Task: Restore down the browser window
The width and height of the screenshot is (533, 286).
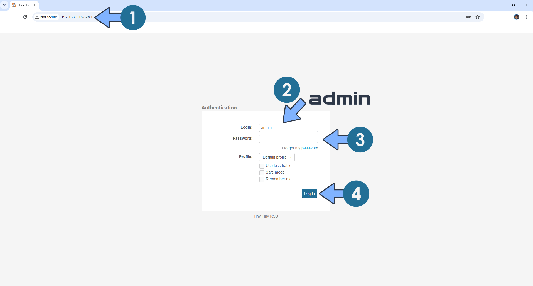Action: [x=514, y=5]
